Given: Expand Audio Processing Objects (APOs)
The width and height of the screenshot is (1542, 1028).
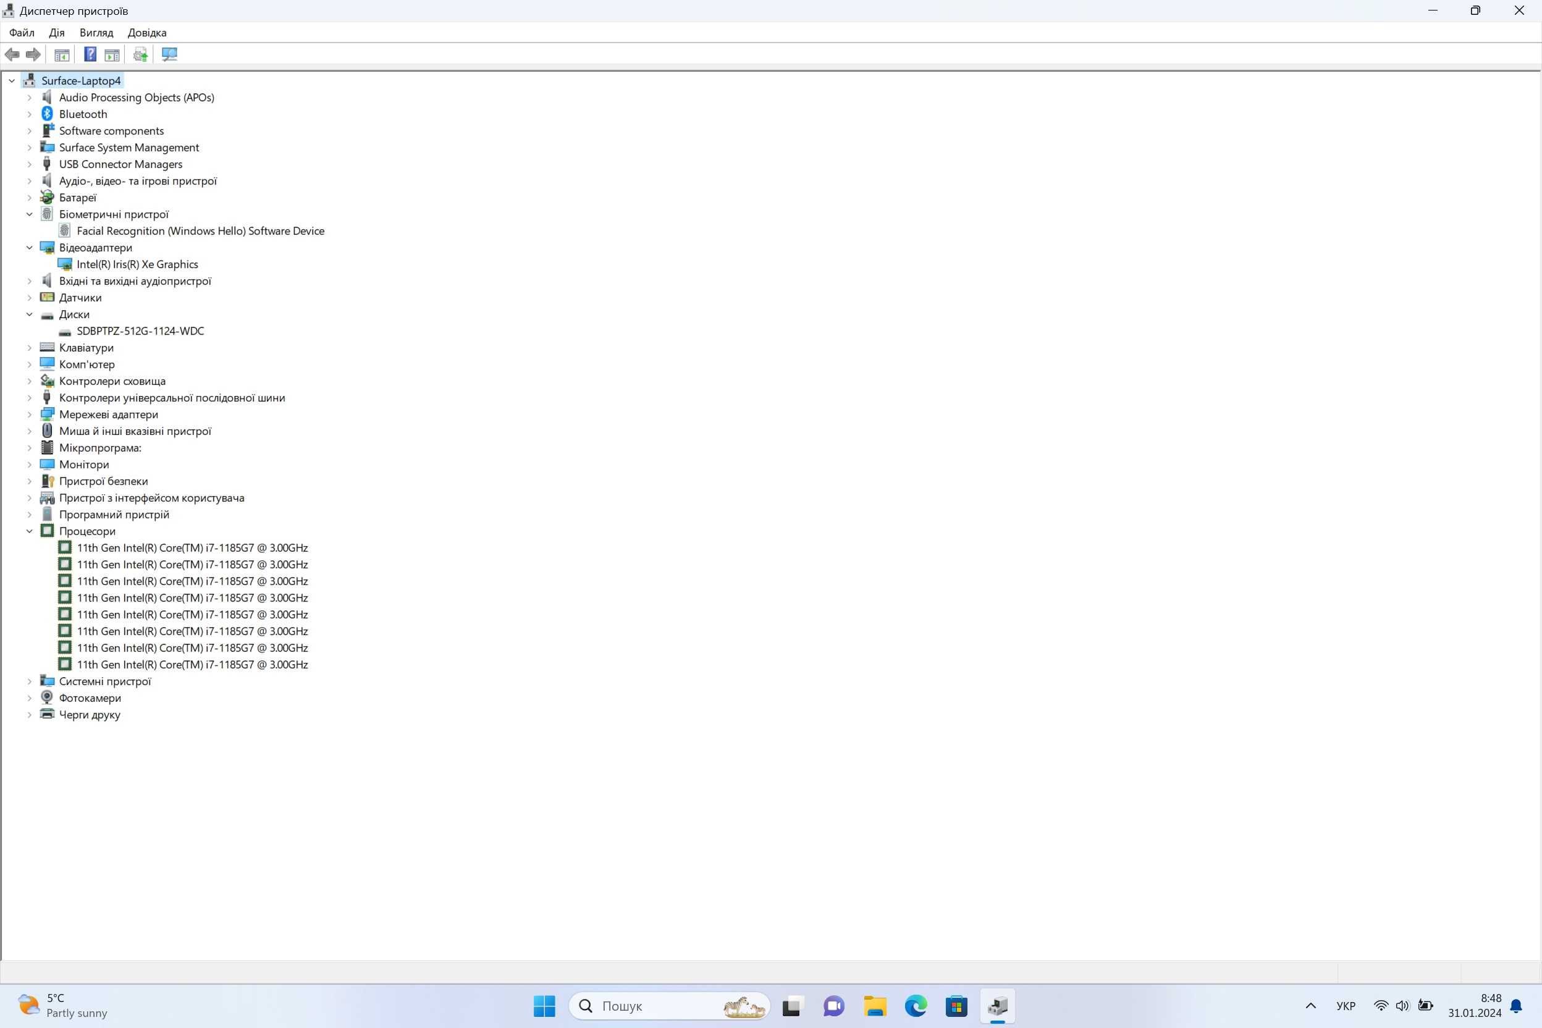Looking at the screenshot, I should click(x=29, y=98).
